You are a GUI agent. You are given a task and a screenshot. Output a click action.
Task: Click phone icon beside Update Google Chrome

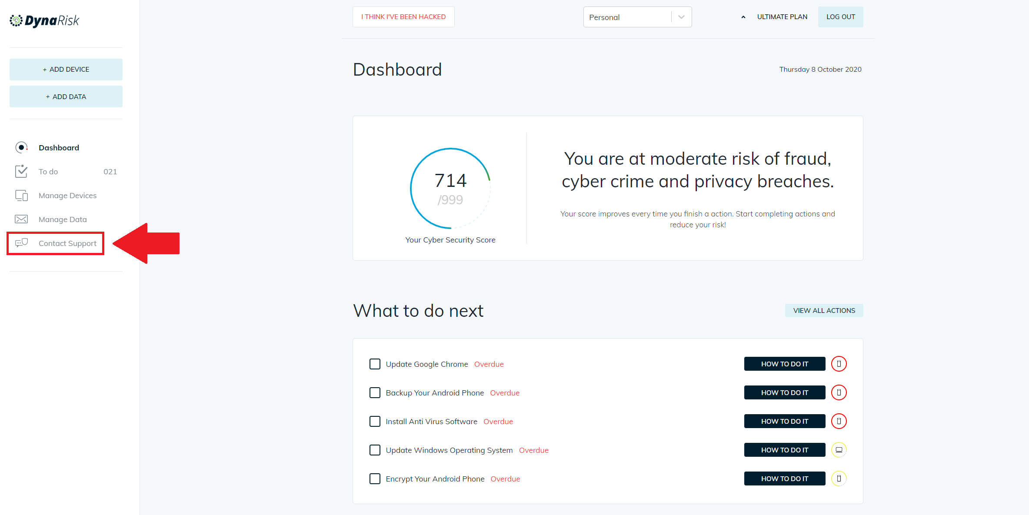pyautogui.click(x=839, y=364)
